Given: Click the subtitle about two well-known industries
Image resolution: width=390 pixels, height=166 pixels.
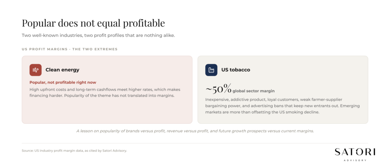Looking at the screenshot, I should [x=98, y=35].
